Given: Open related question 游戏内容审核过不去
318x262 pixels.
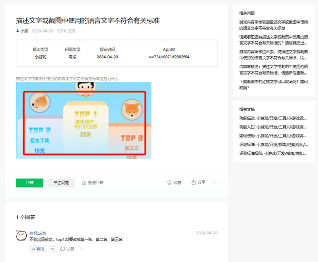Looking at the screenshot, I should tap(274, 55).
